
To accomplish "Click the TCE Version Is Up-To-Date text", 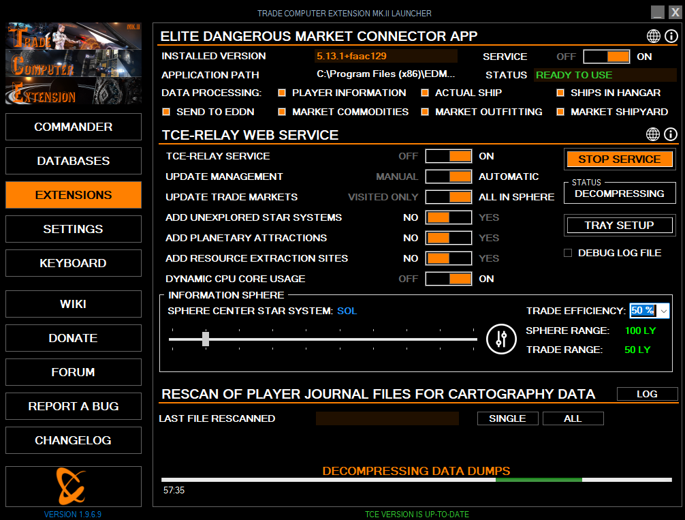I will [x=417, y=515].
